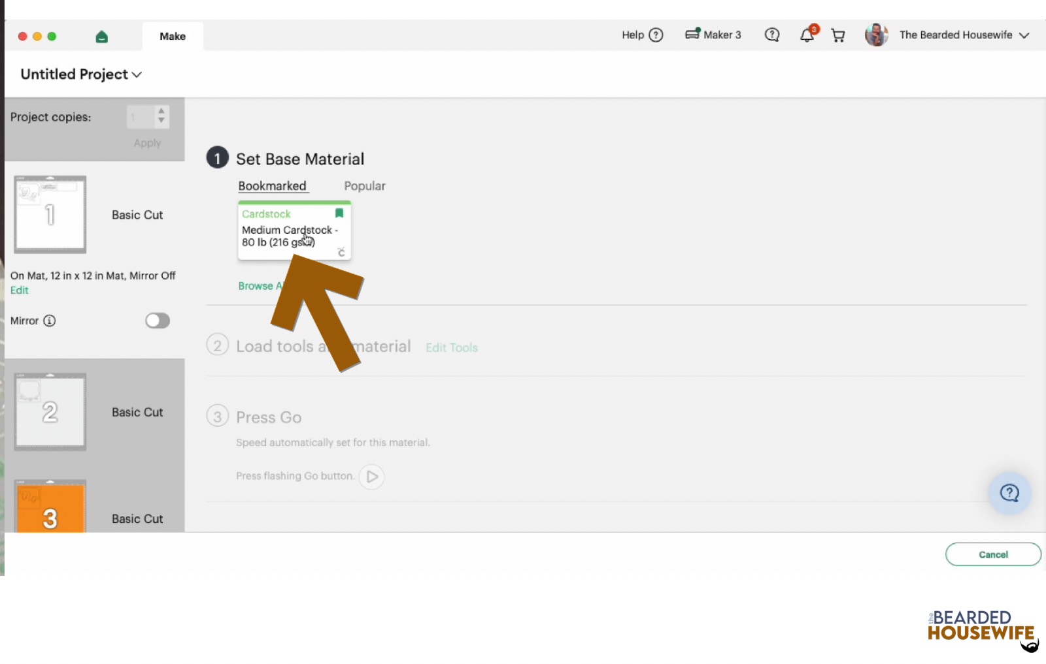The height and width of the screenshot is (664, 1046).
Task: Decrease project copies with down arrow
Action: pos(161,121)
